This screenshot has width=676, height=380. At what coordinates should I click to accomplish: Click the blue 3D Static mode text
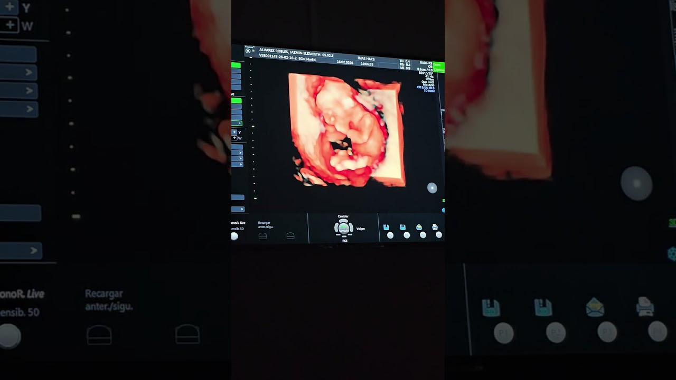point(429,91)
